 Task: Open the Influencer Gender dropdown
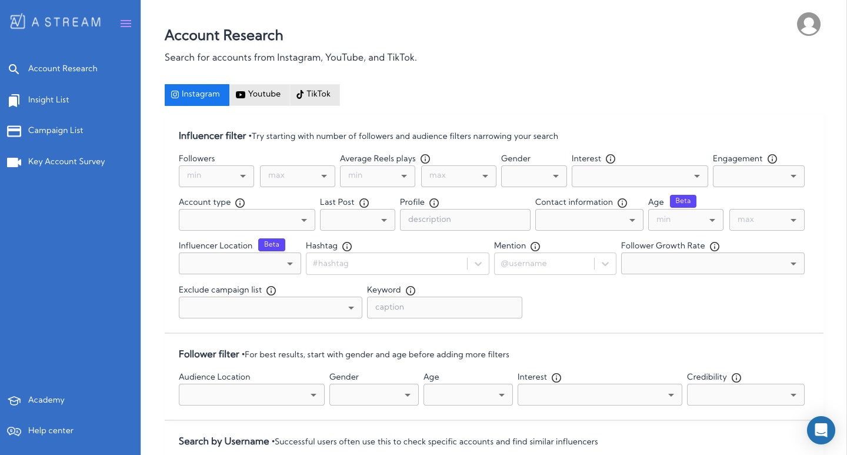coord(533,176)
